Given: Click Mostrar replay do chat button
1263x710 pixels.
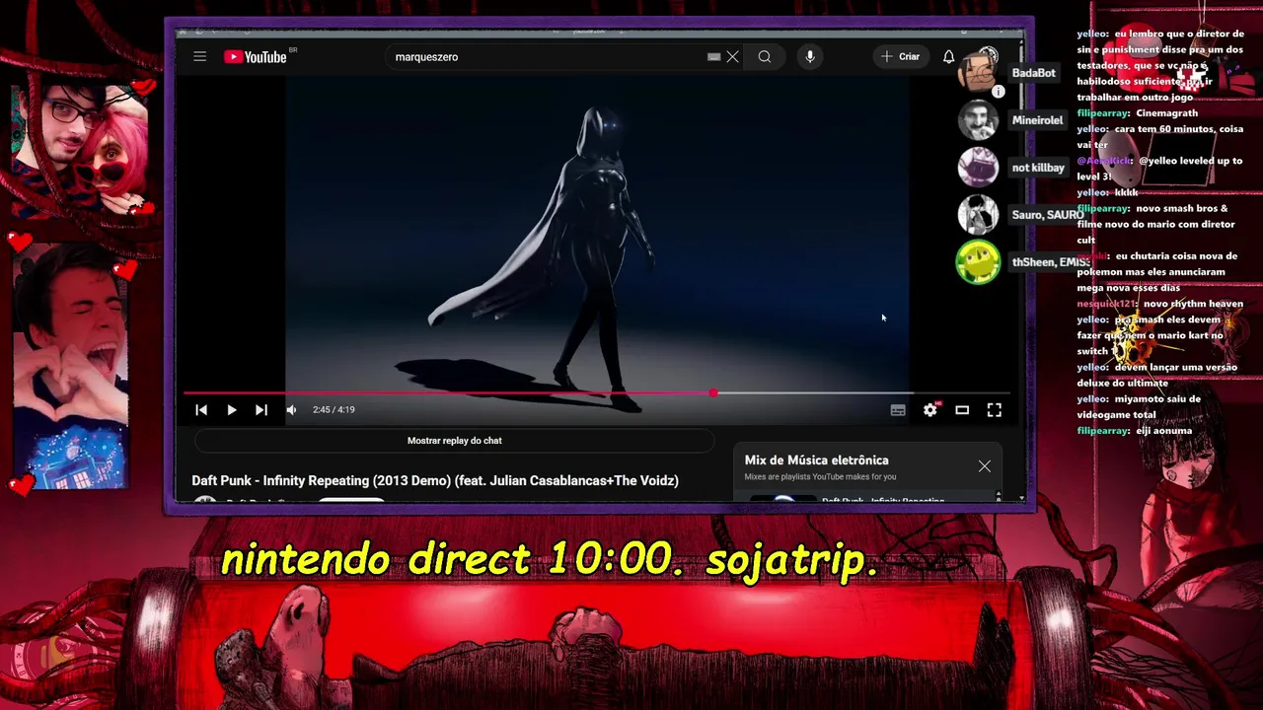Looking at the screenshot, I should pos(454,441).
